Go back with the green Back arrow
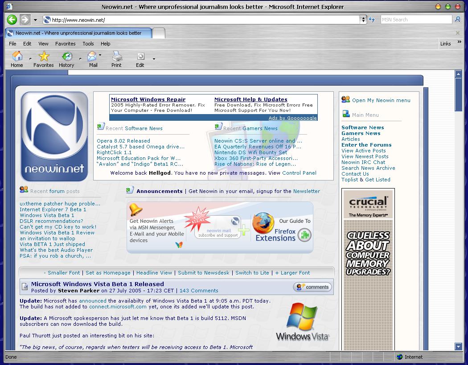468x365 pixels. pos(12,20)
